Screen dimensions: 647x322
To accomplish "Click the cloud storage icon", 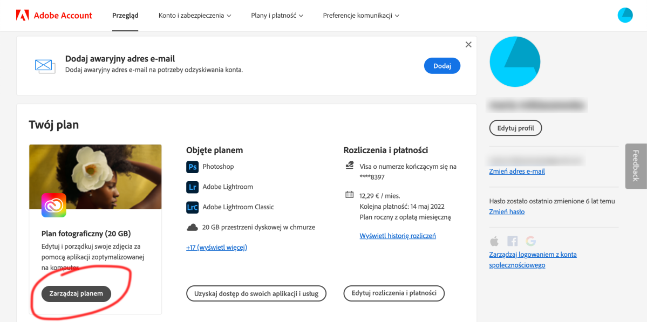I will click(x=192, y=227).
